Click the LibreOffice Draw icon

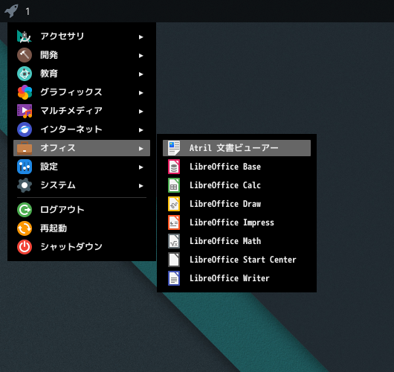(x=174, y=204)
